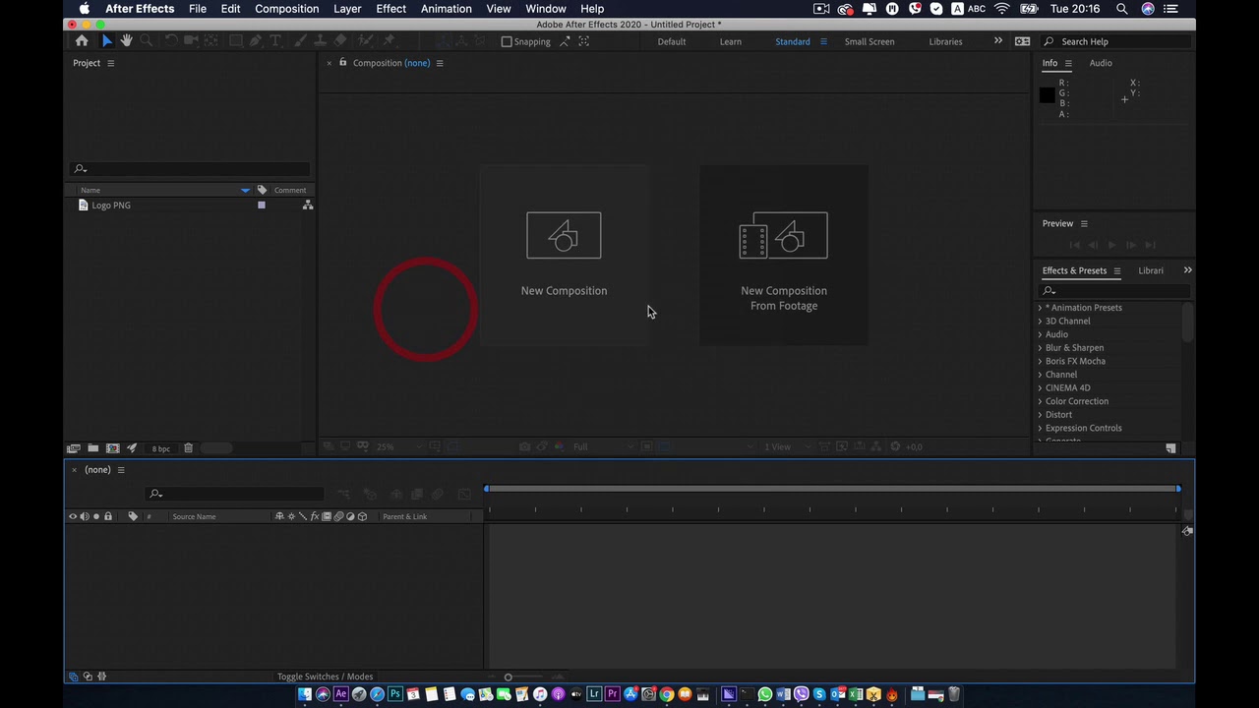Viewport: 1259px width, 708px height.
Task: Create a new folder in Project panel
Action: tap(92, 448)
